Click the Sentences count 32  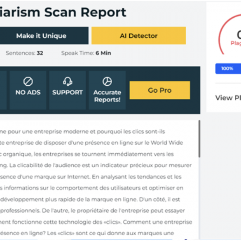(x=40, y=53)
